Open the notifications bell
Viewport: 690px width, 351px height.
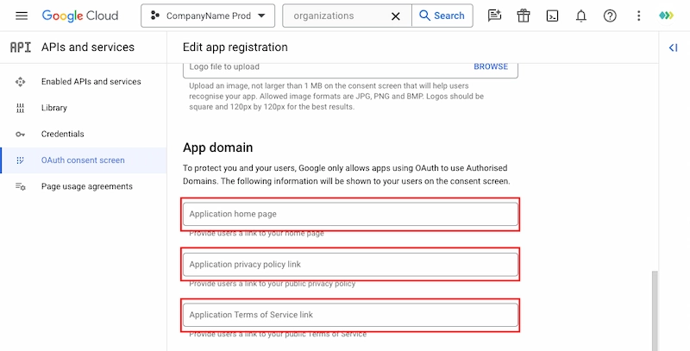coord(581,16)
